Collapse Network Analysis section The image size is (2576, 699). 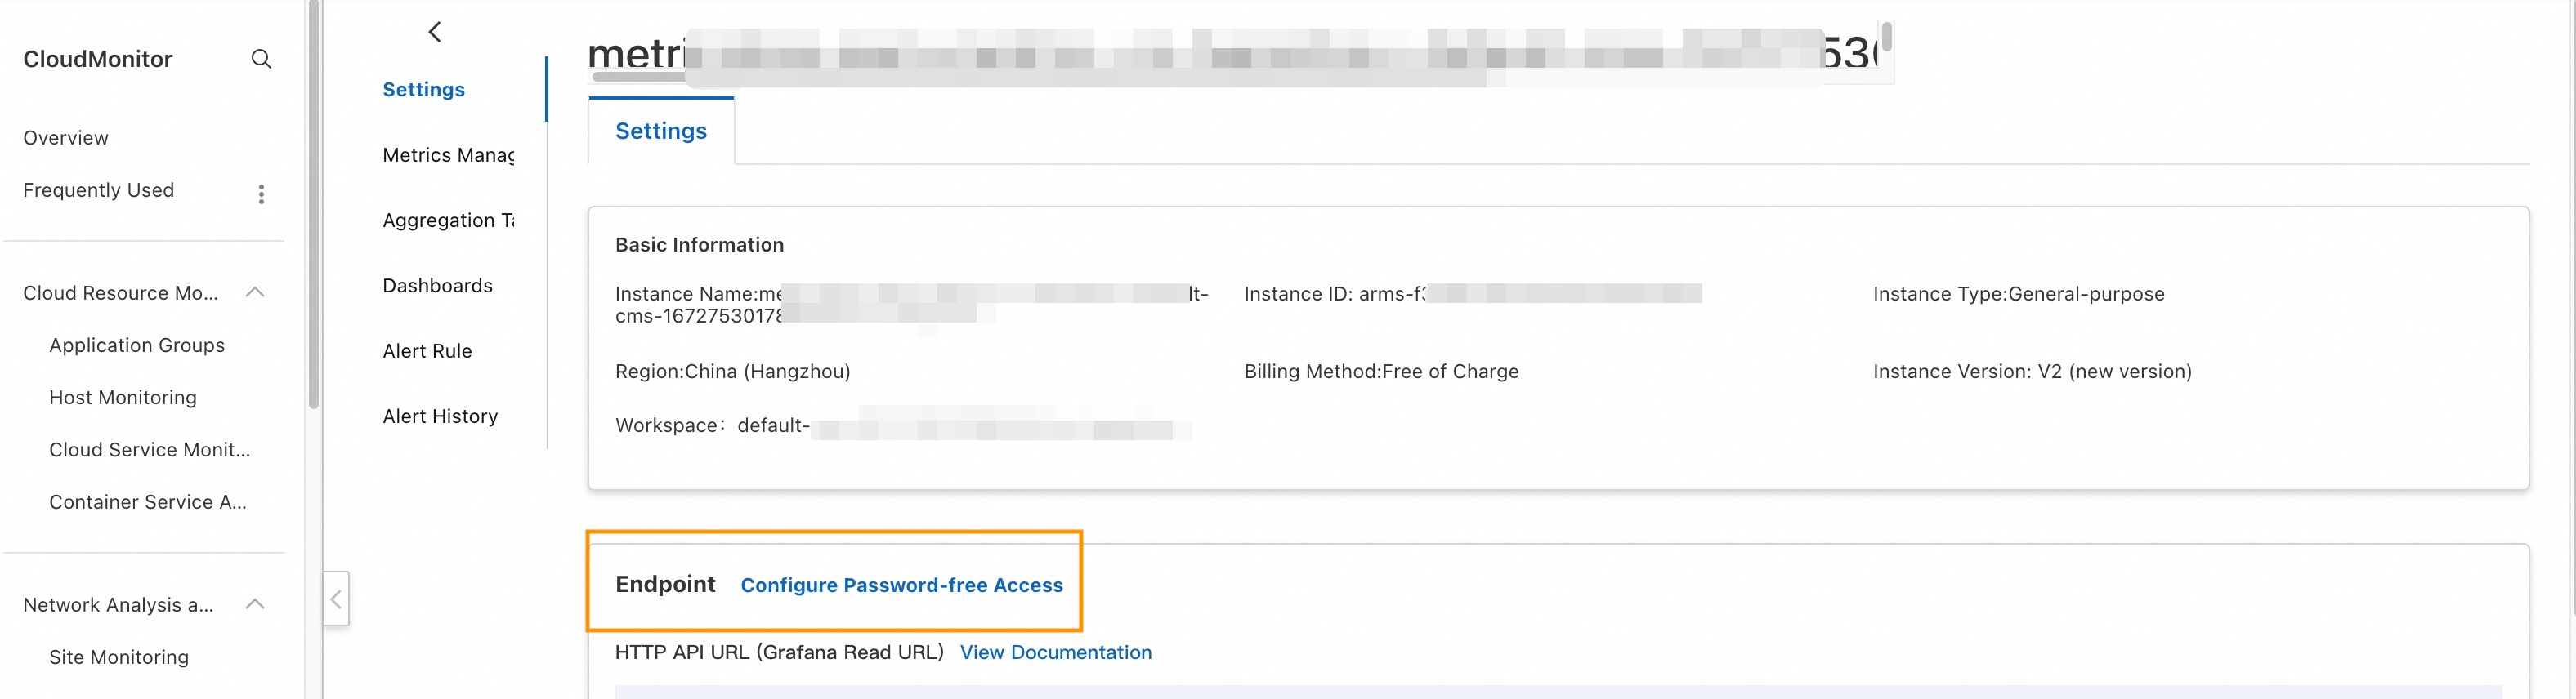[x=255, y=604]
